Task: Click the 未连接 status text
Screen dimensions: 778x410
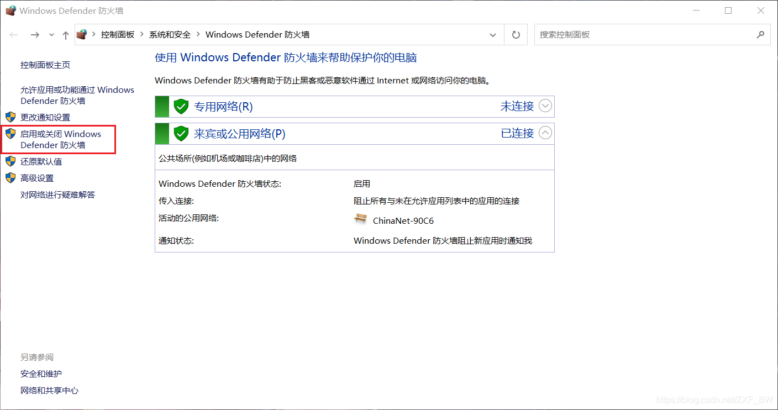Action: (x=517, y=106)
